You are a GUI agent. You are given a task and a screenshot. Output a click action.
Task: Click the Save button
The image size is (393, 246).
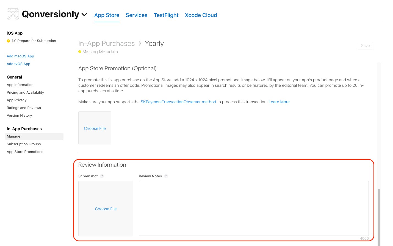click(x=365, y=46)
